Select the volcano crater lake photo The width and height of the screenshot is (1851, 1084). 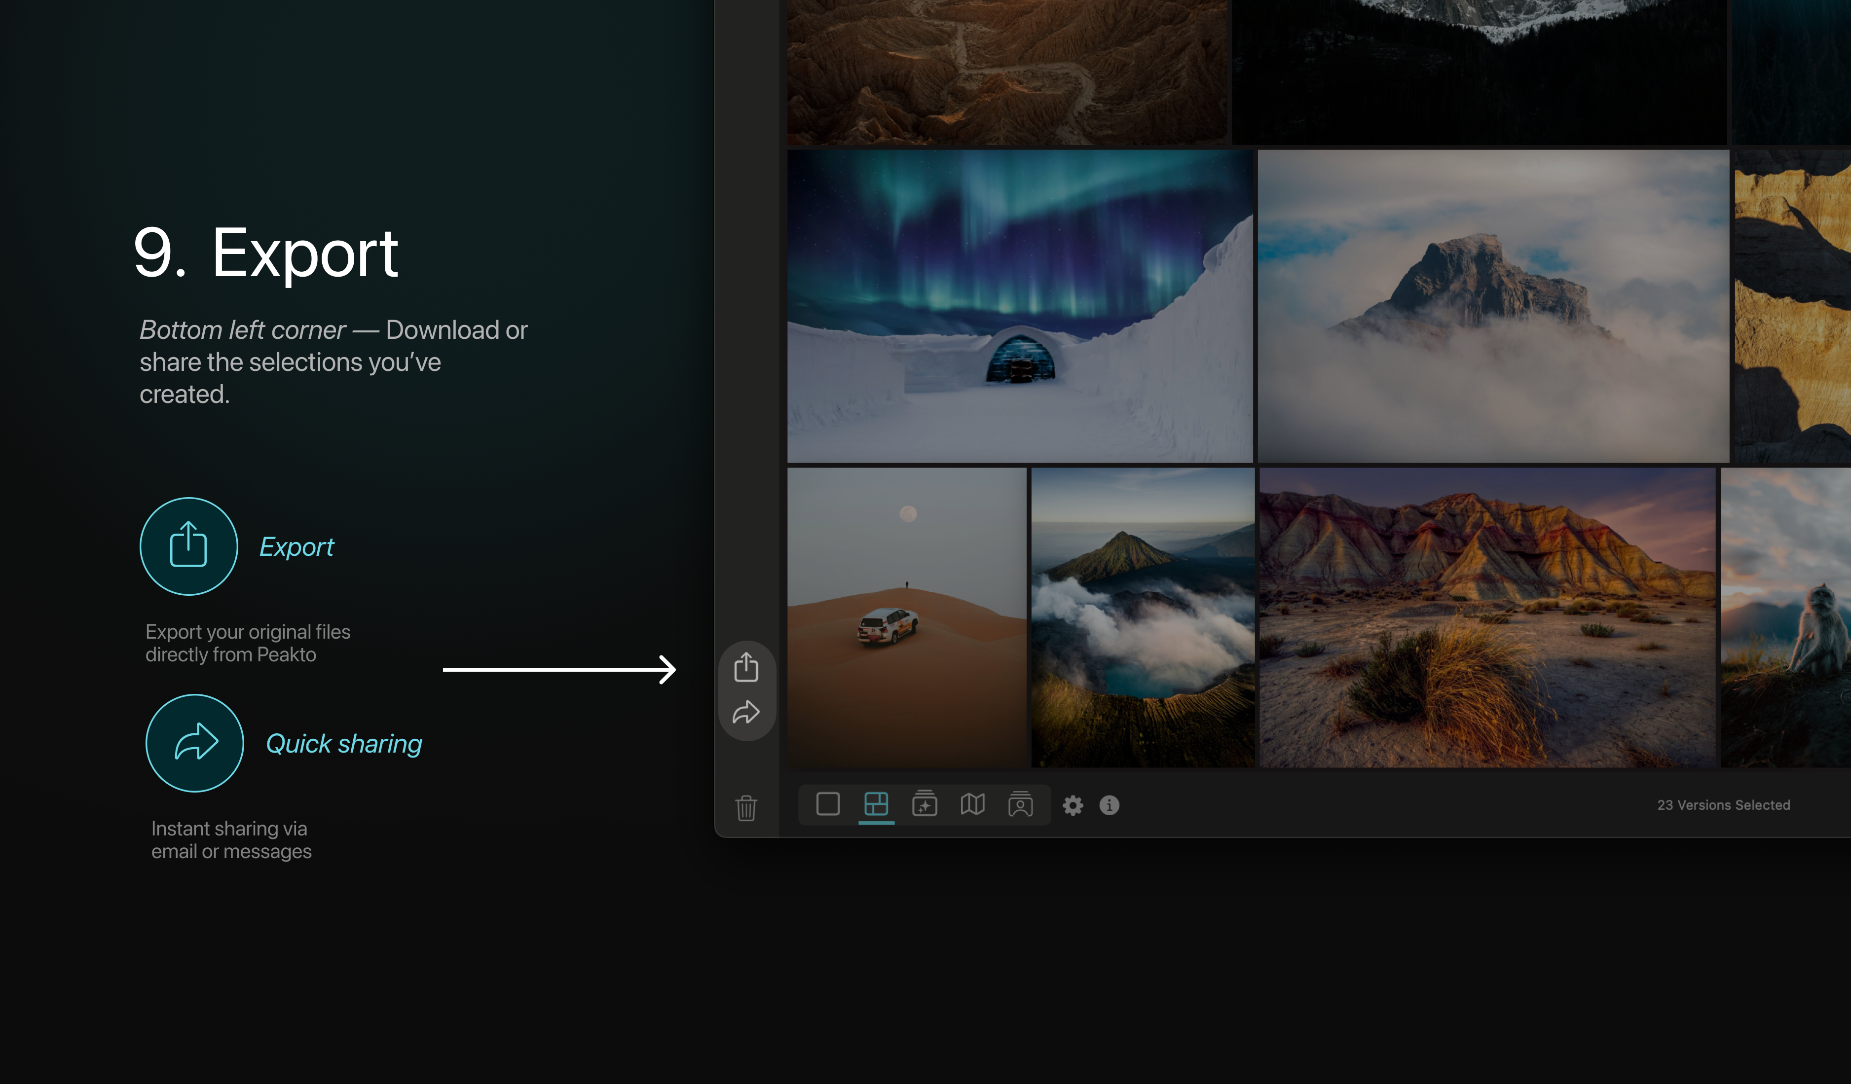coord(1142,617)
